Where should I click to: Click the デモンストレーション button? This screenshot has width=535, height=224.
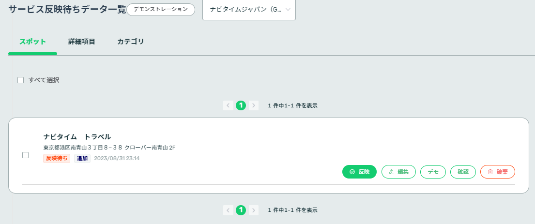161,10
